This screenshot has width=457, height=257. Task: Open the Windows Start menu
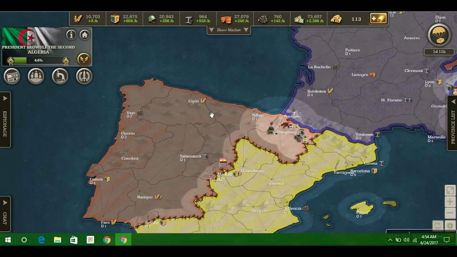pos(8,240)
